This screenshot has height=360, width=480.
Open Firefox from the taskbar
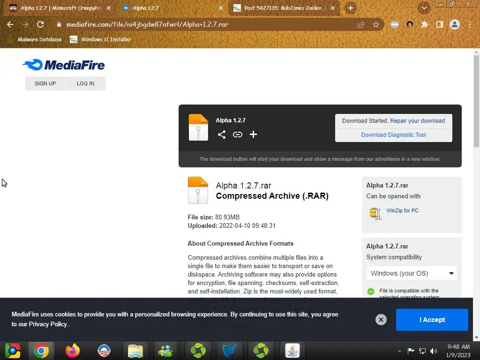(73, 351)
